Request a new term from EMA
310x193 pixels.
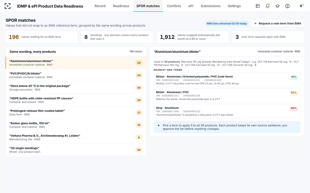click(x=278, y=23)
